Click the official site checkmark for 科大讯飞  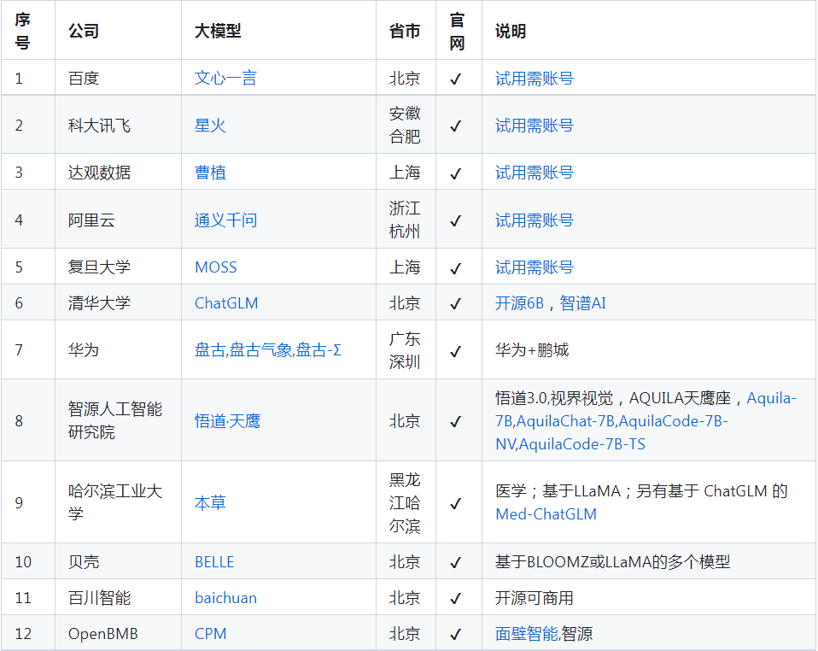click(x=456, y=126)
